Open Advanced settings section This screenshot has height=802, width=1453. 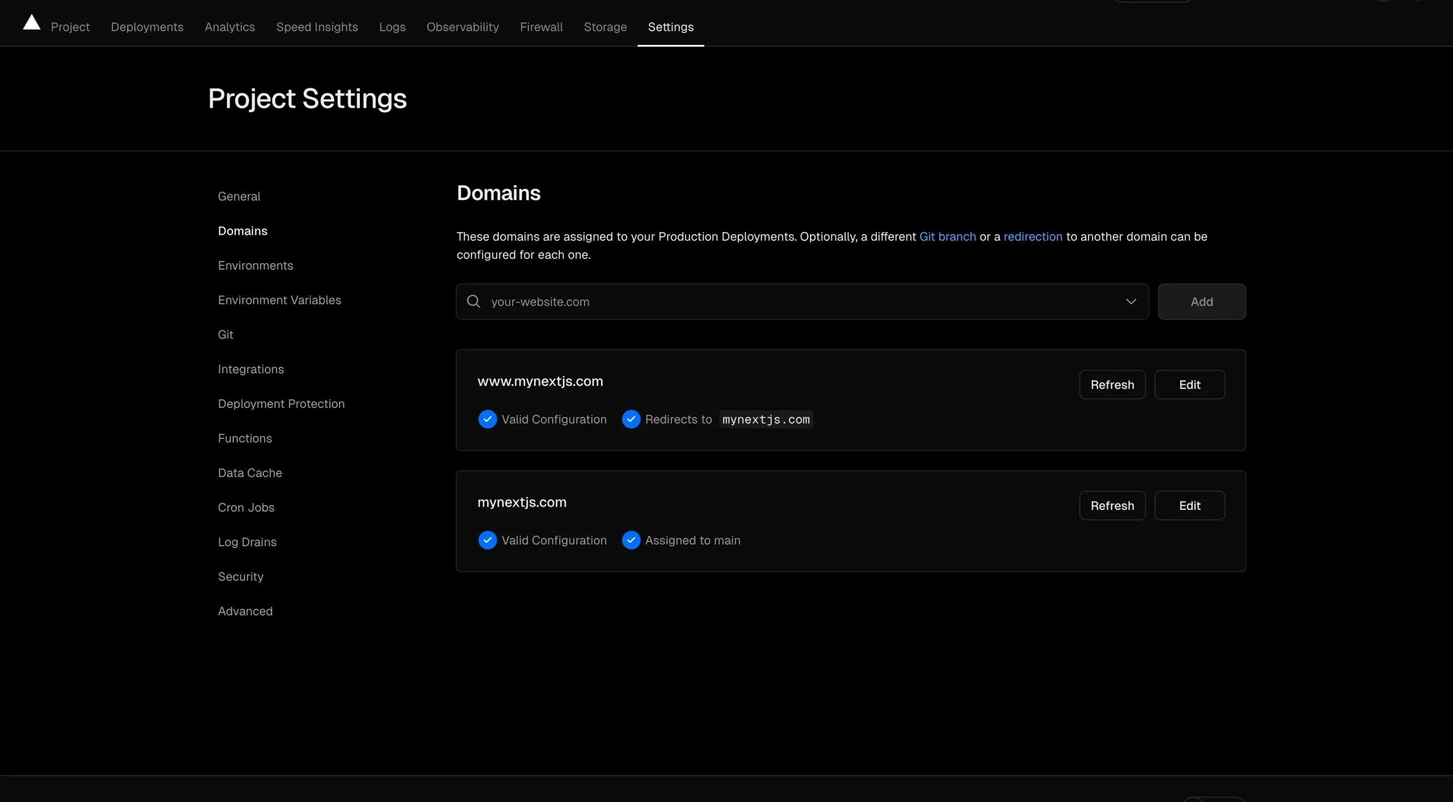245,611
